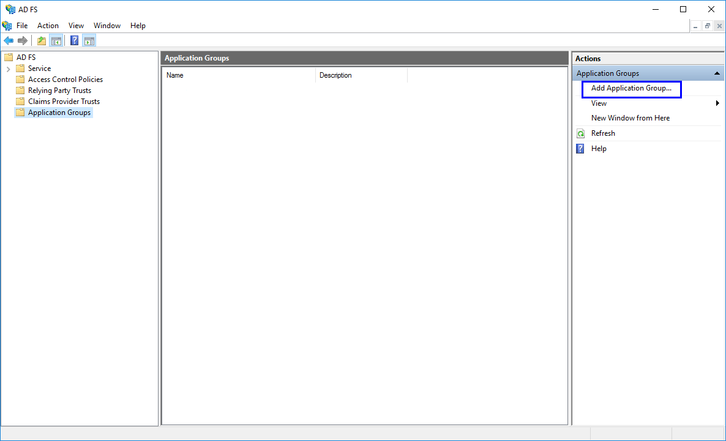Open the Window menu

tap(107, 26)
